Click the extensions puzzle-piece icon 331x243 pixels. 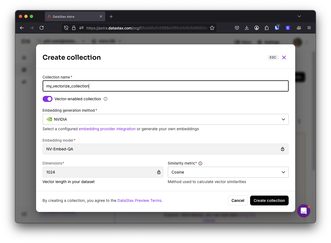[266, 28]
